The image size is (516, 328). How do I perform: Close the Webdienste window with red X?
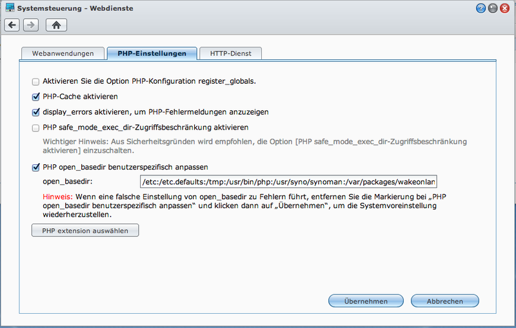pyautogui.click(x=504, y=8)
